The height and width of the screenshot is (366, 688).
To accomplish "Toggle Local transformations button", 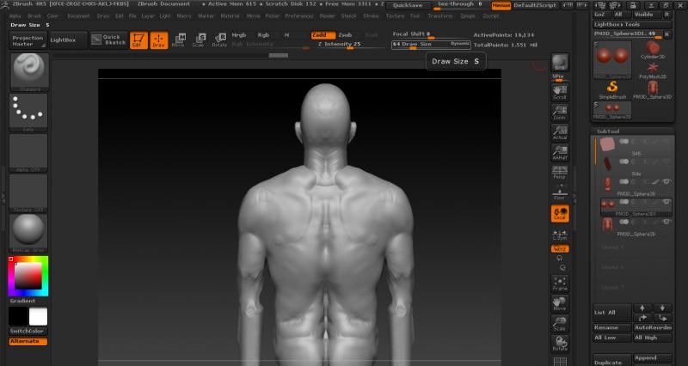I will click(x=559, y=213).
